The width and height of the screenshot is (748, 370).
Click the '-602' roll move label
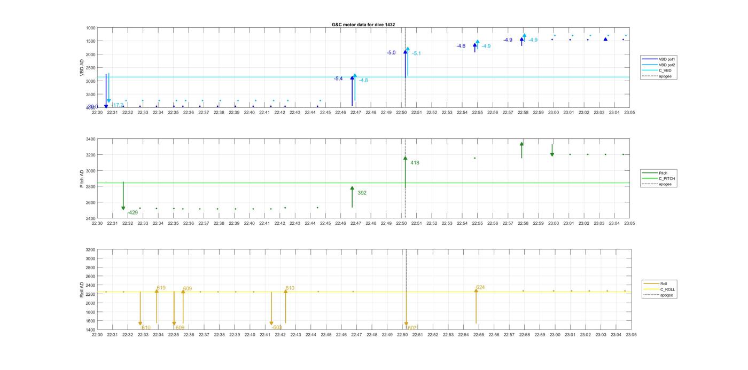[x=276, y=328]
